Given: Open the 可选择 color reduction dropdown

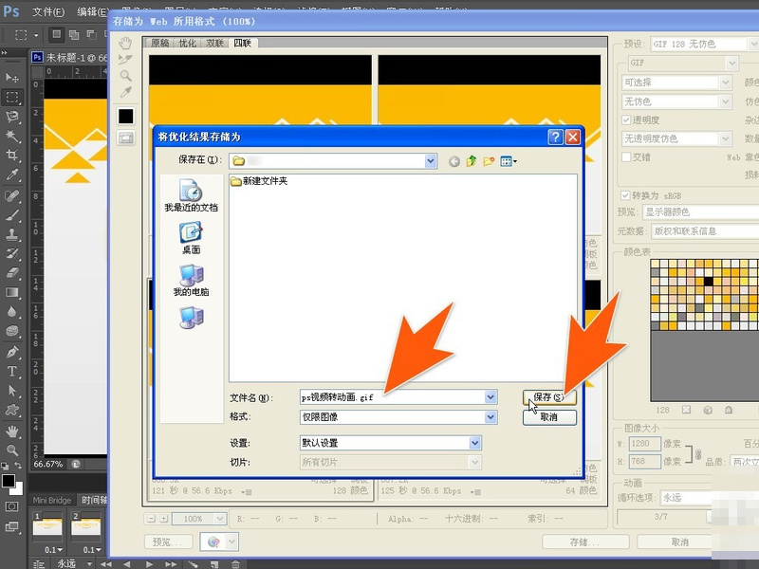Looking at the screenshot, I should coord(725,83).
